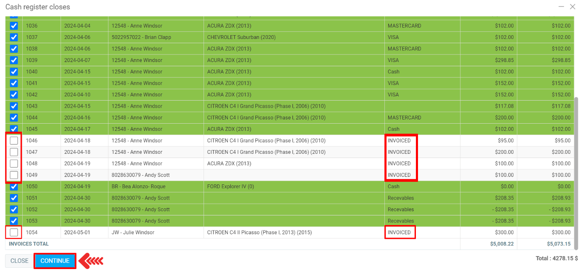
Task: Tick the checkbox for invoice 1049
Action: coord(14,175)
